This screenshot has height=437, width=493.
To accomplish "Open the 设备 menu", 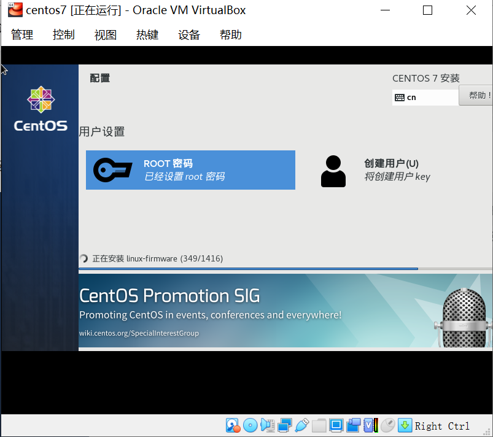I will 189,34.
